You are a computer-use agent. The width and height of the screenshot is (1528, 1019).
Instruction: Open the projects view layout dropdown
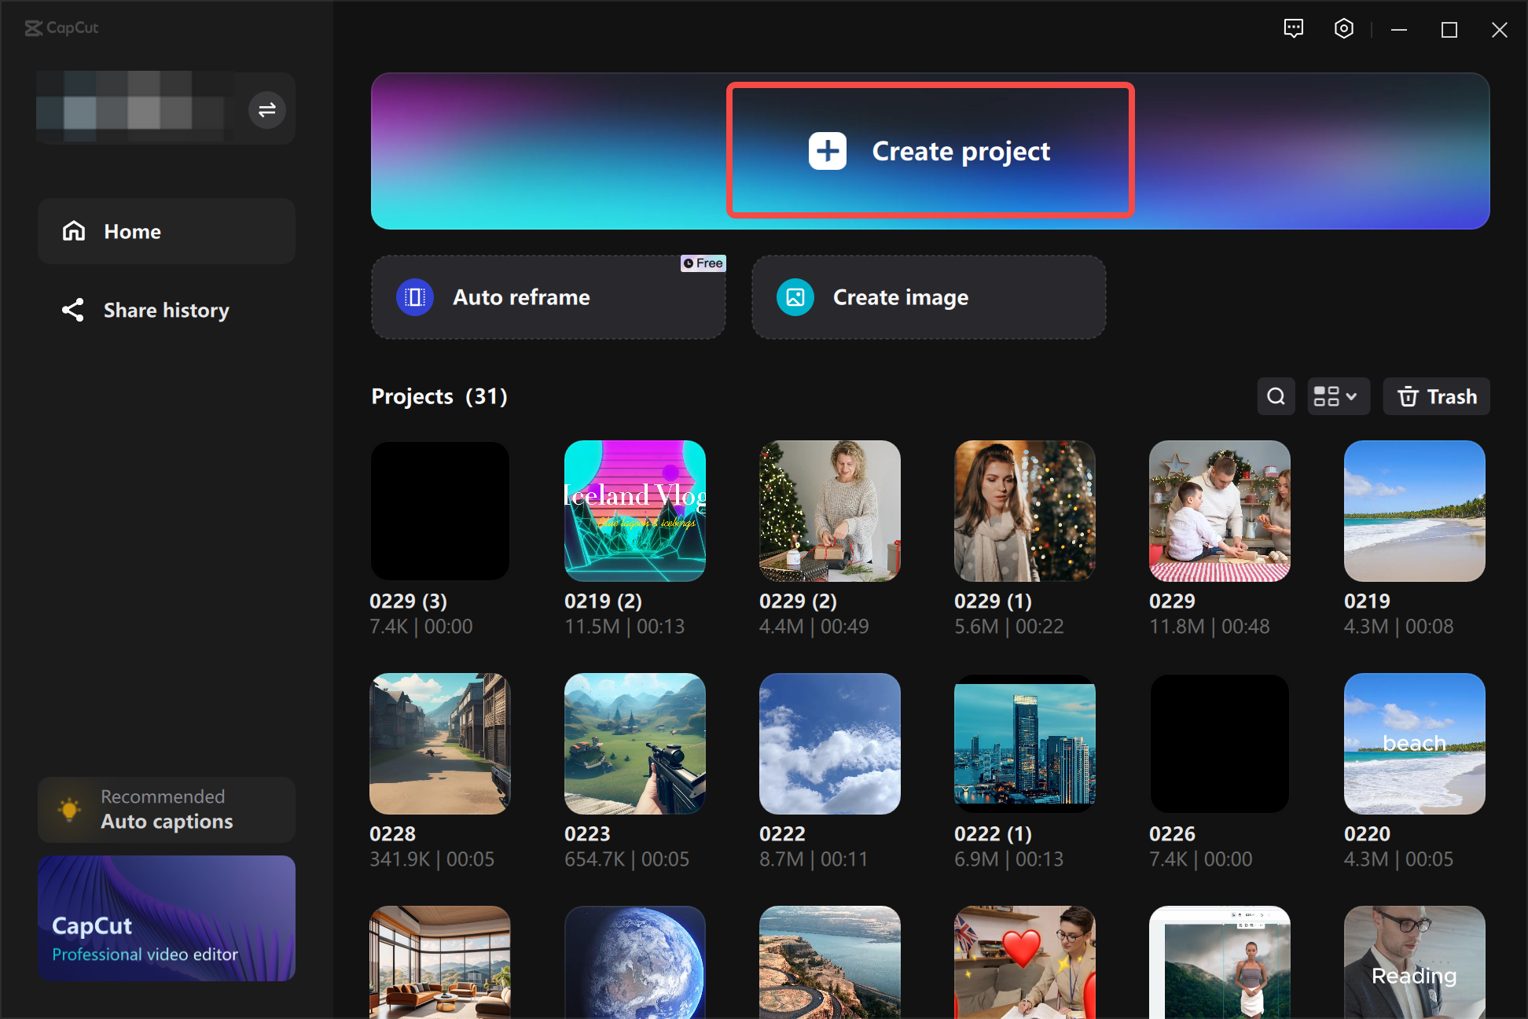tap(1338, 396)
